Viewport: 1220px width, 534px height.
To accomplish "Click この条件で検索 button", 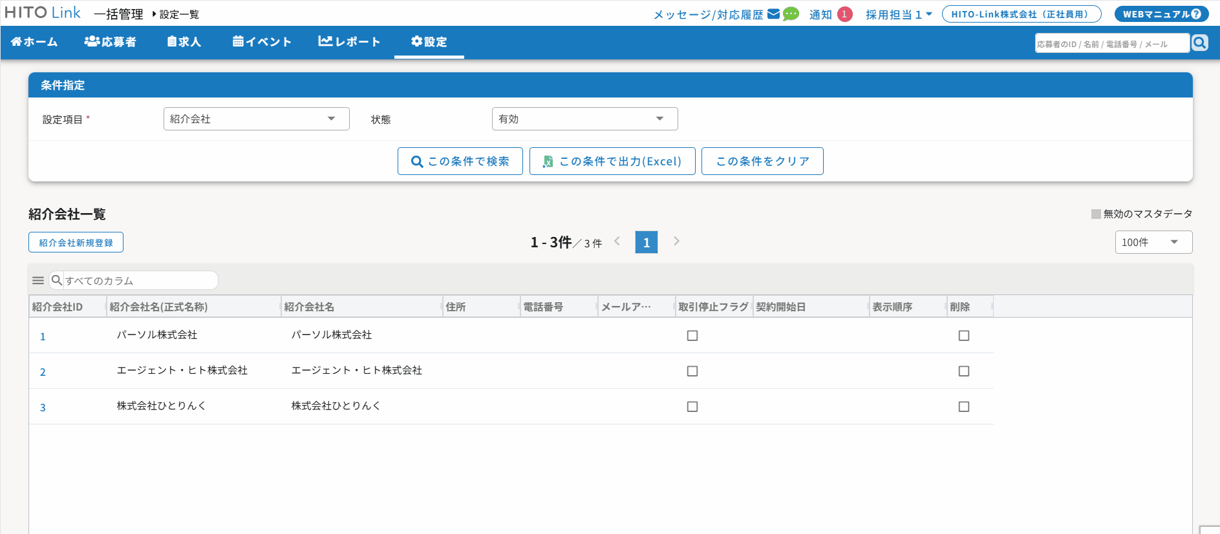I will tap(460, 161).
